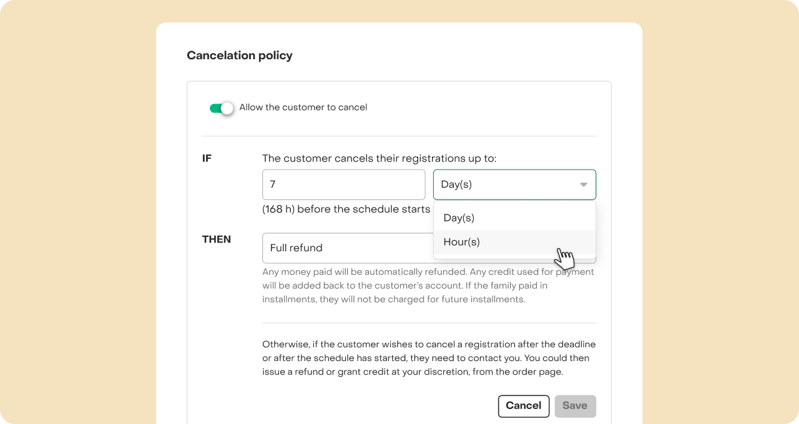Click the 'Full refund' text in the THEN field

296,248
